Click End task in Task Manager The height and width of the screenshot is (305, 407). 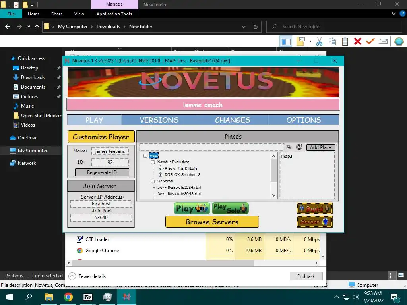tap(306, 276)
